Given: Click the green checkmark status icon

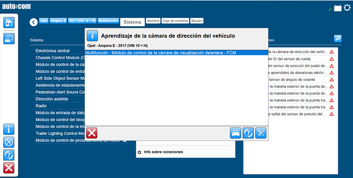Looking at the screenshot, I should point(330,9).
